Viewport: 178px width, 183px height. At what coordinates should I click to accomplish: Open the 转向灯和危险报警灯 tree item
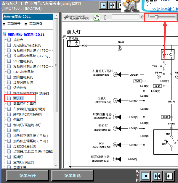[x=28, y=114]
